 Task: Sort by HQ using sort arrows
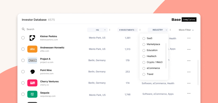(x=110, y=30)
